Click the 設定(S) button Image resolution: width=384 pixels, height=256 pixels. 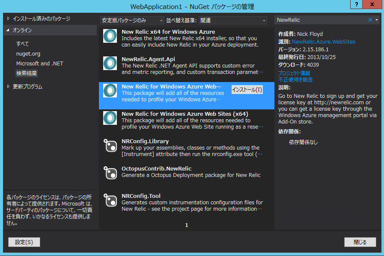point(24,242)
